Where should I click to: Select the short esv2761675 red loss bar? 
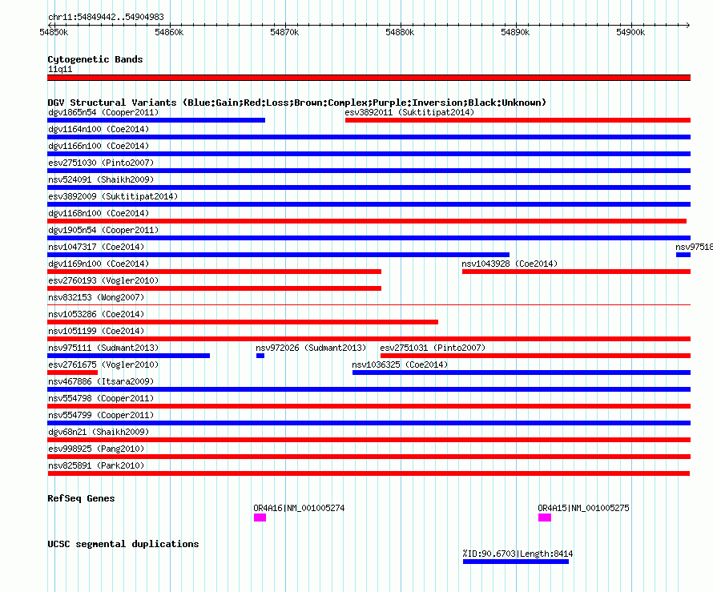72,373
